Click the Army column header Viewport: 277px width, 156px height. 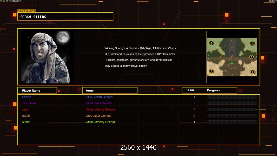(x=110, y=90)
